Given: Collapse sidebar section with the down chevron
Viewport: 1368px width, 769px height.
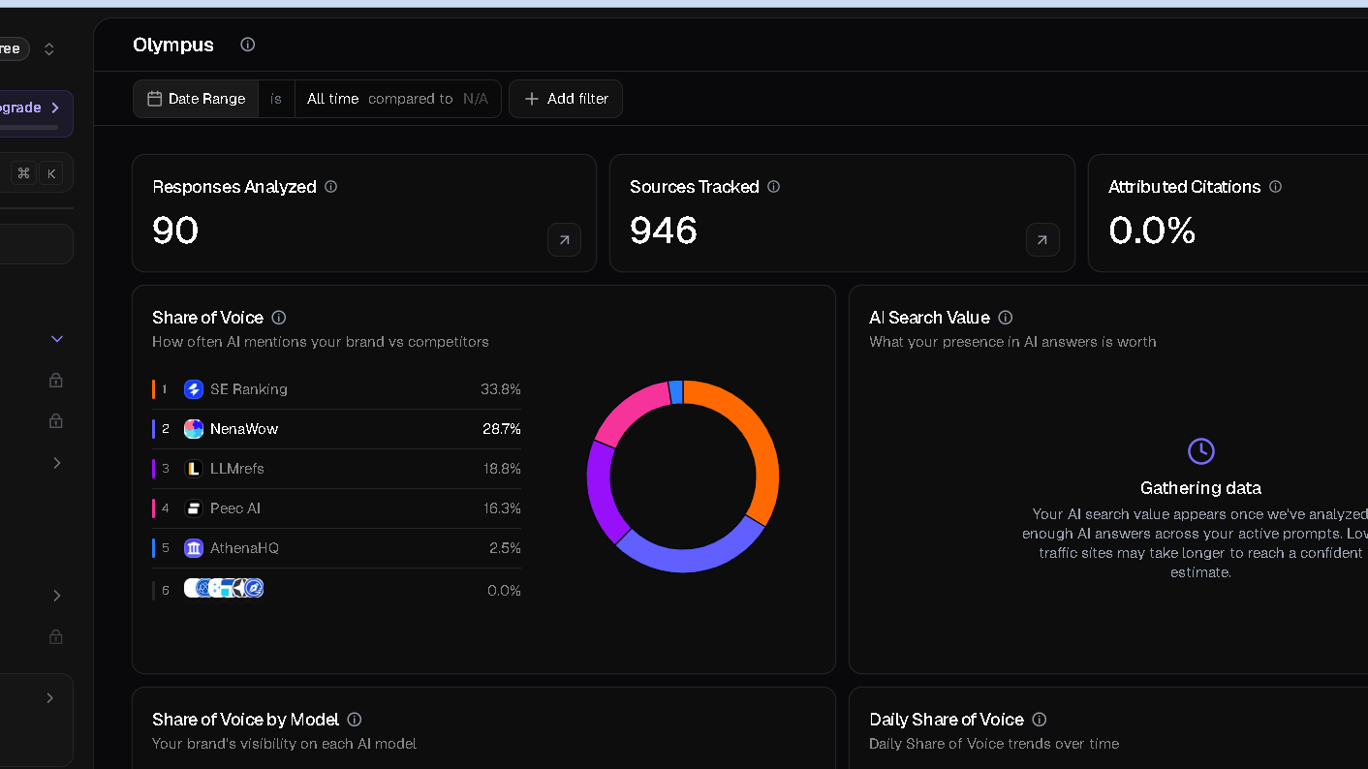Looking at the screenshot, I should click(x=57, y=339).
